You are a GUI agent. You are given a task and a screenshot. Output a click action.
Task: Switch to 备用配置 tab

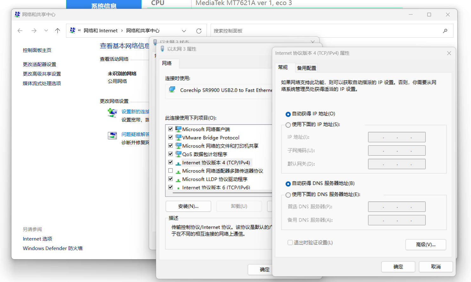tap(306, 68)
